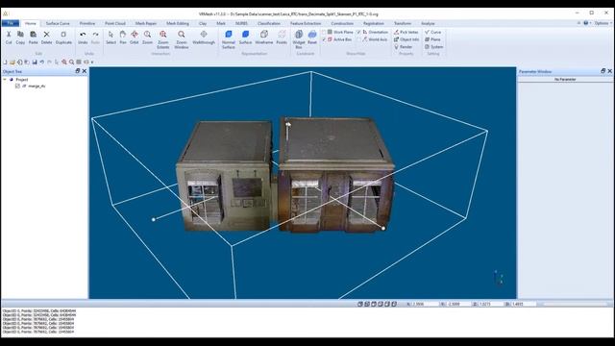Activate the Select arrow tool

111,37
